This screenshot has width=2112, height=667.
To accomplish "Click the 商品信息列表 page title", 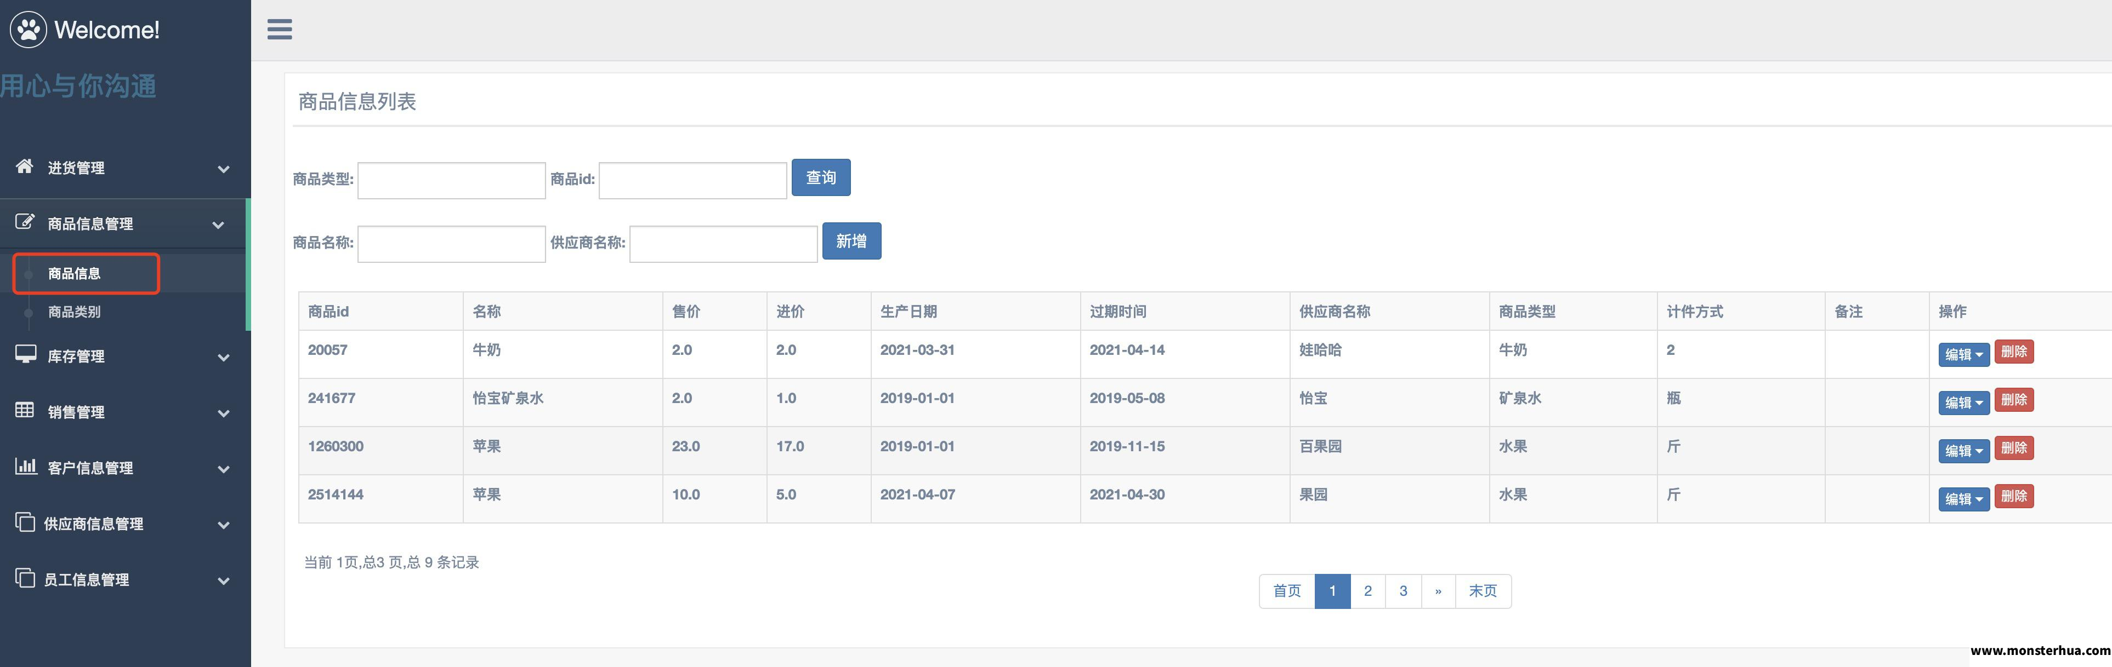I will pos(357,101).
